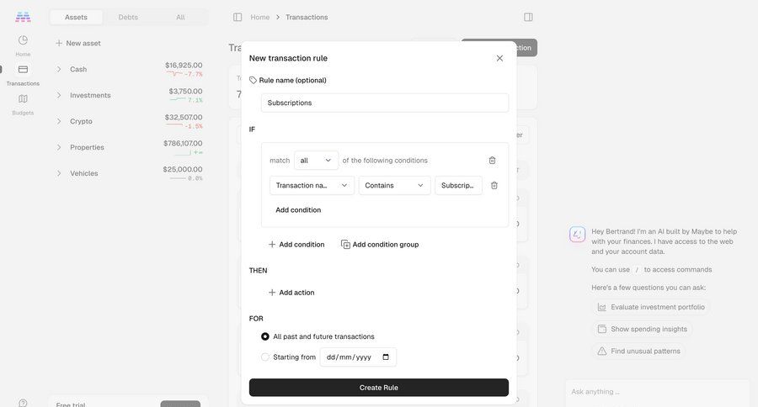Click the $32,507.00 Crypto balance

184,118
